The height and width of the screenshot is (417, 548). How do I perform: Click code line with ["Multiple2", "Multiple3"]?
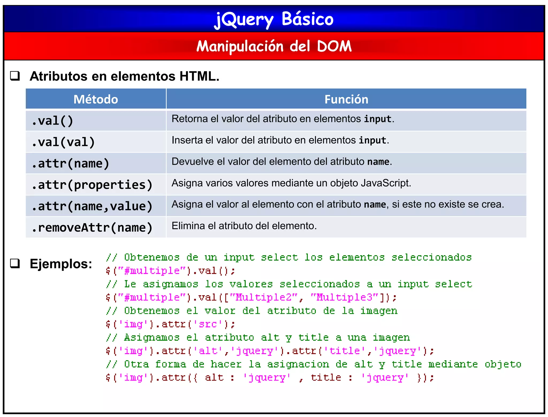coord(251,297)
